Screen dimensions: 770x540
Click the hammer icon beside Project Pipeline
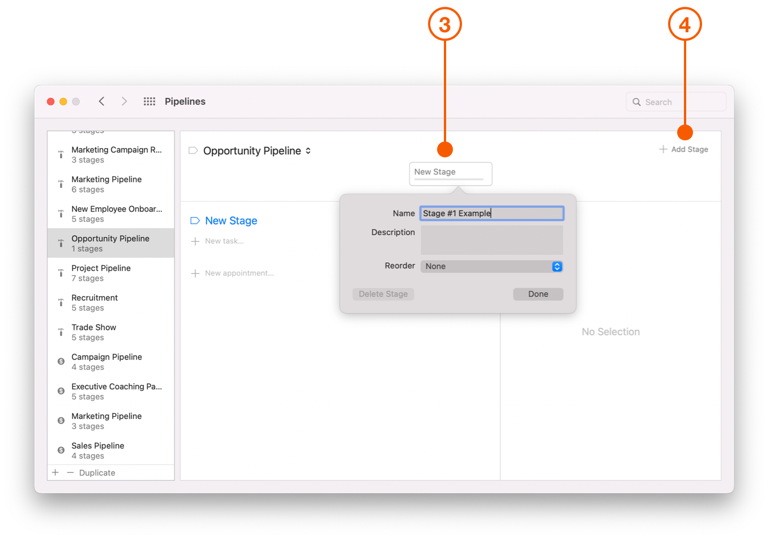point(61,272)
